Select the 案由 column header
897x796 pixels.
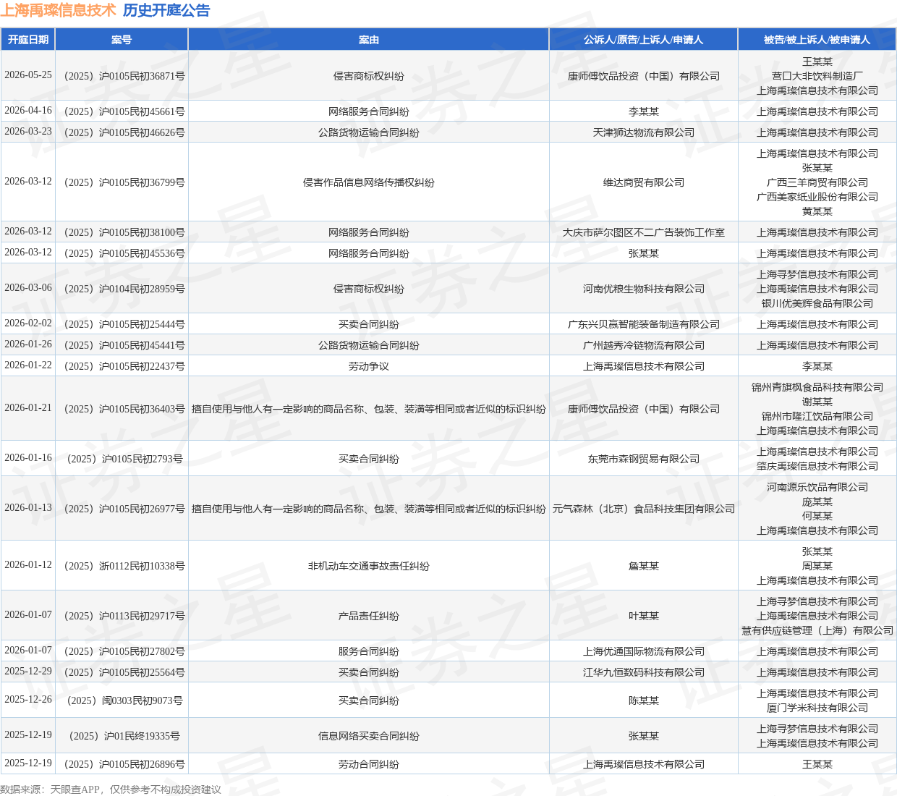[369, 40]
